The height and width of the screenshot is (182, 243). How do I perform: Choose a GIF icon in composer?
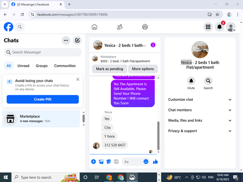pyautogui.click(x=116, y=162)
